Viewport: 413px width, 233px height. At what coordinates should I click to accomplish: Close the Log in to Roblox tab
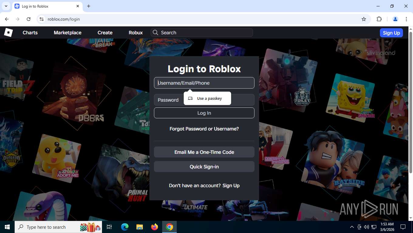tap(78, 6)
